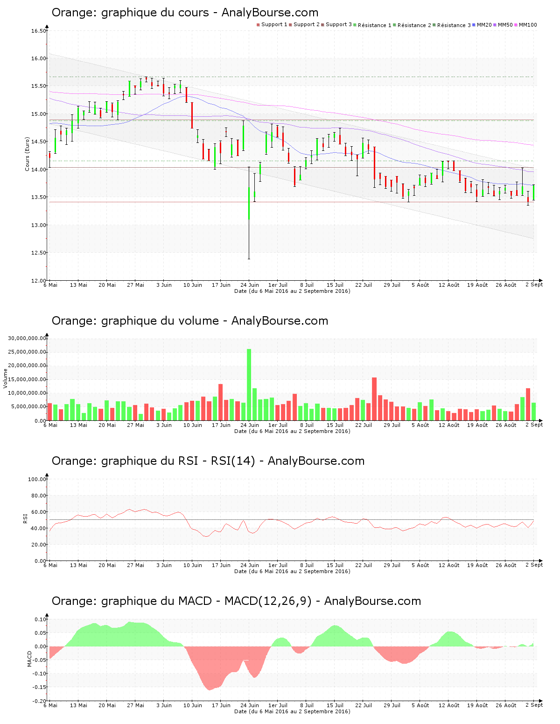
Task: Click the 80.00 value on RSI axis
Action: click(x=39, y=496)
